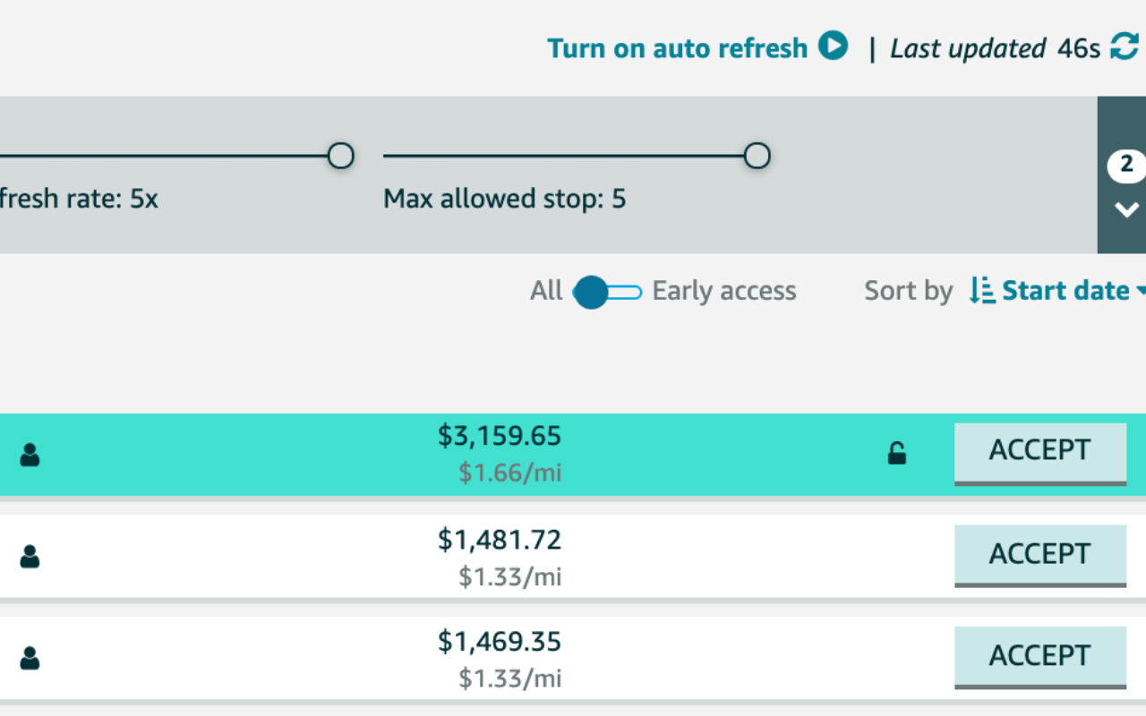1146x716 pixels.
Task: Click the auto refresh play icon
Action: (x=834, y=47)
